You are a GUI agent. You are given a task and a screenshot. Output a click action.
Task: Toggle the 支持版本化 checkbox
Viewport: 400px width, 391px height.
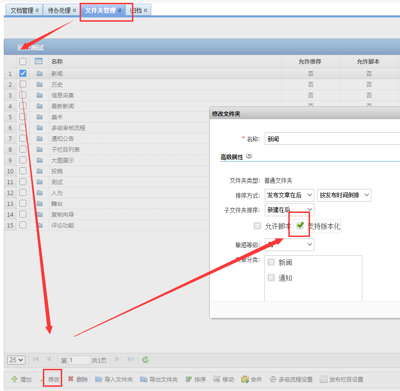tap(300, 226)
